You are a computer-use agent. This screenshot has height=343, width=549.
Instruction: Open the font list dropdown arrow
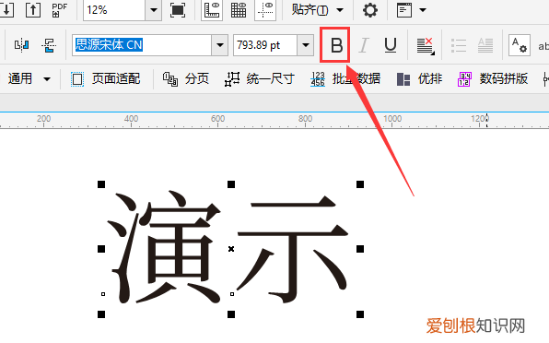(220, 45)
